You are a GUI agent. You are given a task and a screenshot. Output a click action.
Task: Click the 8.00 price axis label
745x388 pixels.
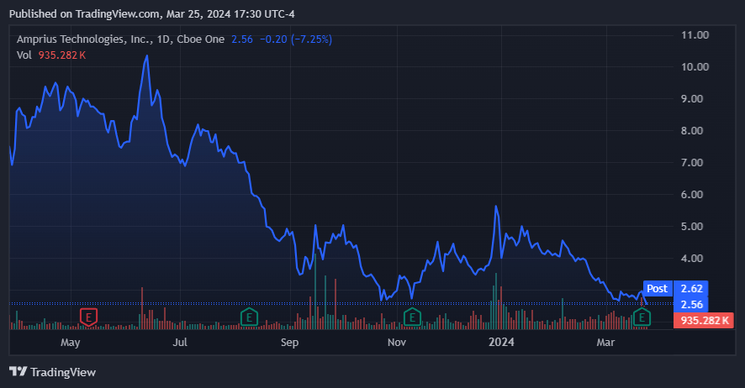click(x=692, y=130)
